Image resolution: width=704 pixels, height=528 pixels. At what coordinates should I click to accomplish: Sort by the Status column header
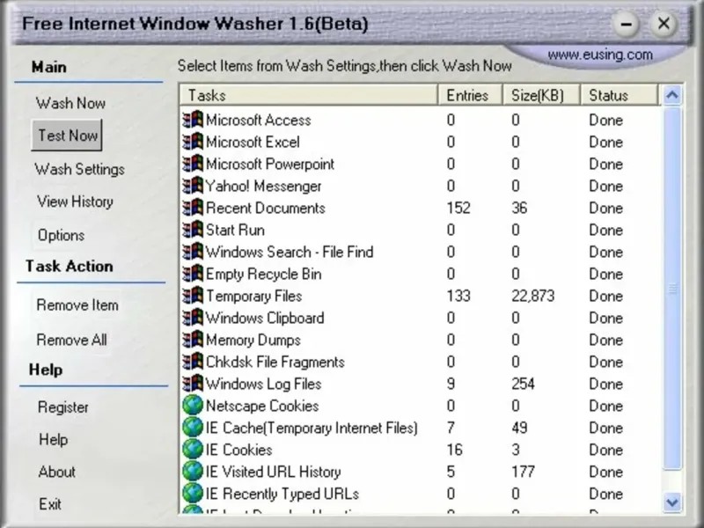click(620, 95)
